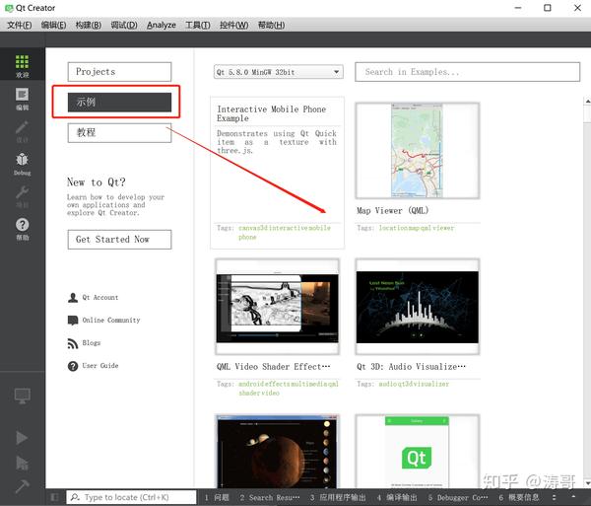
Task: Open Debug mode bug icon
Action: click(22, 164)
